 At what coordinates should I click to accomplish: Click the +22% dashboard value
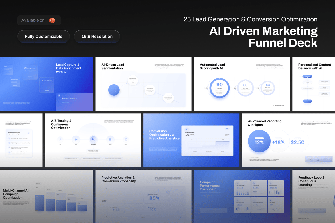click(256, 205)
